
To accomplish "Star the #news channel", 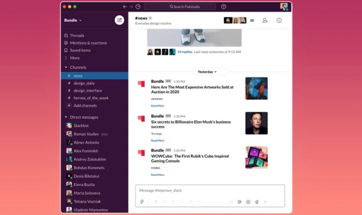I will (x=150, y=18).
